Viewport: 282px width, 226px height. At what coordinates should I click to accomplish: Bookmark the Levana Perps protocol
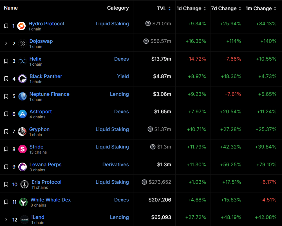[x=6, y=167]
